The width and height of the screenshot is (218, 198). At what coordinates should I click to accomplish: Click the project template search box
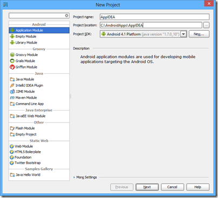tap(39, 16)
